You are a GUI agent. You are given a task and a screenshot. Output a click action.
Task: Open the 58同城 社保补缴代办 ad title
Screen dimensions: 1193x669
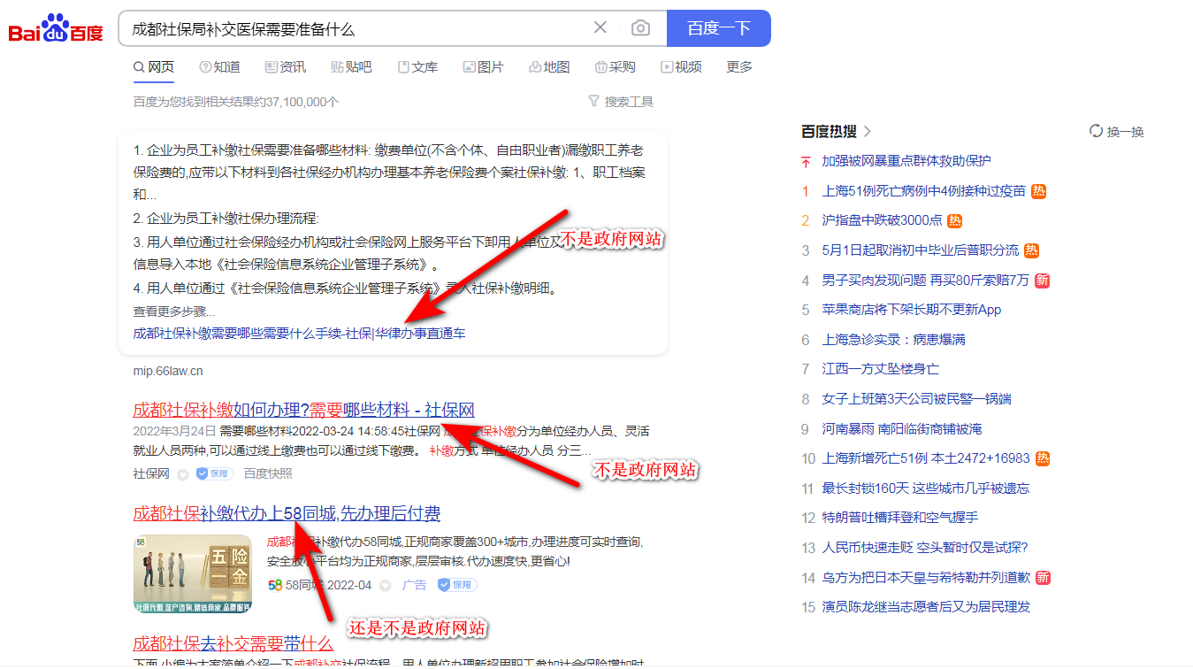(x=287, y=514)
